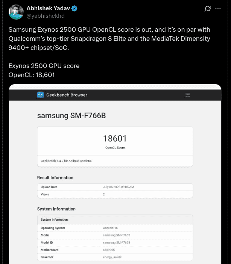Click the Result Information heading

55,178
